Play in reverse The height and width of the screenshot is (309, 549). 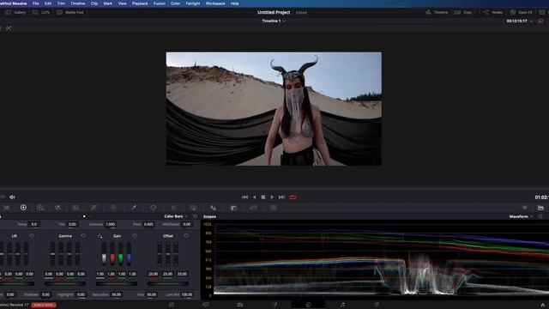(x=254, y=197)
